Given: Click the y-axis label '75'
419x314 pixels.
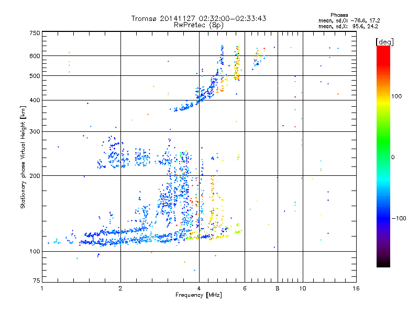Looking at the screenshot, I should click(37, 281).
